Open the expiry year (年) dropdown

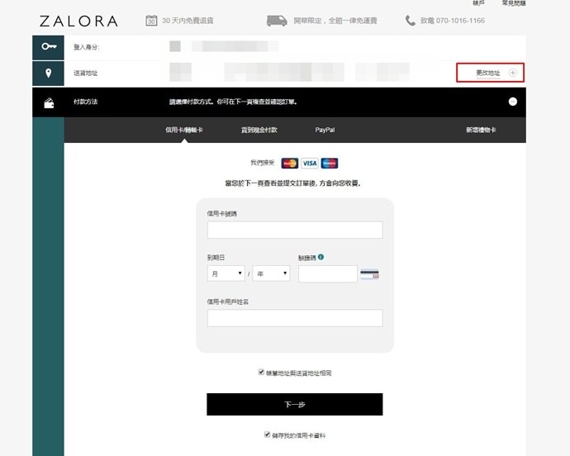271,273
